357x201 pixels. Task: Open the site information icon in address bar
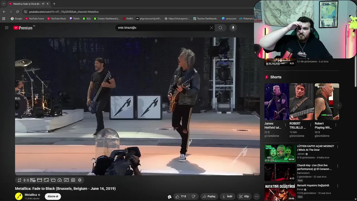coord(25,12)
